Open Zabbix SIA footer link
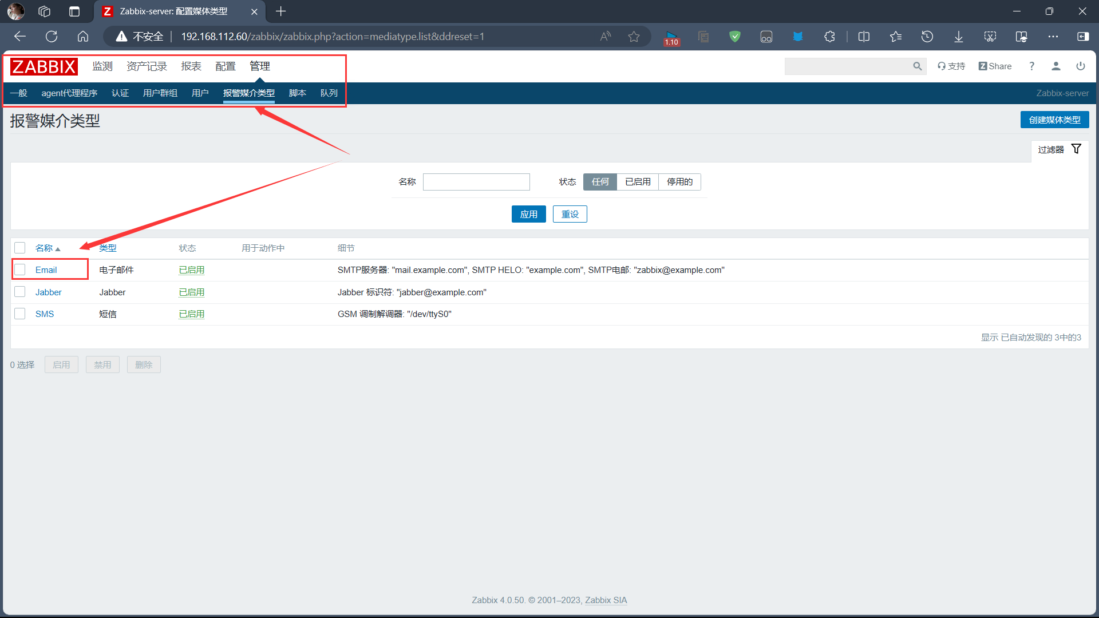Viewport: 1099px width, 618px height. click(x=606, y=600)
